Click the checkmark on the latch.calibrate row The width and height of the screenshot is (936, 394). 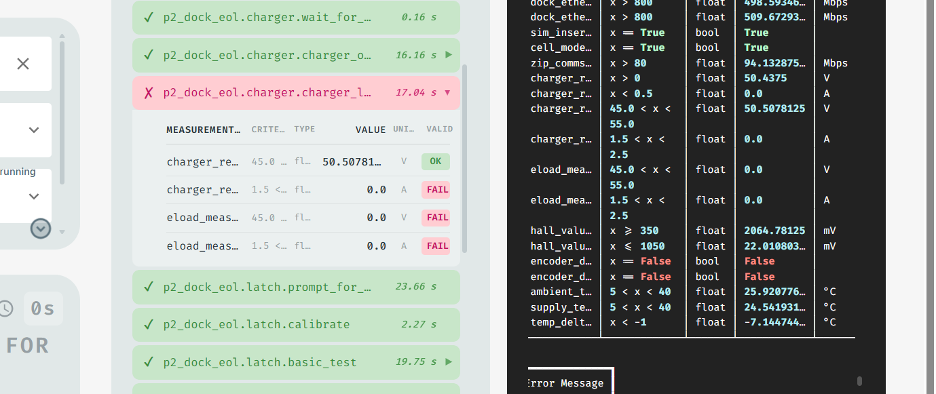click(149, 324)
